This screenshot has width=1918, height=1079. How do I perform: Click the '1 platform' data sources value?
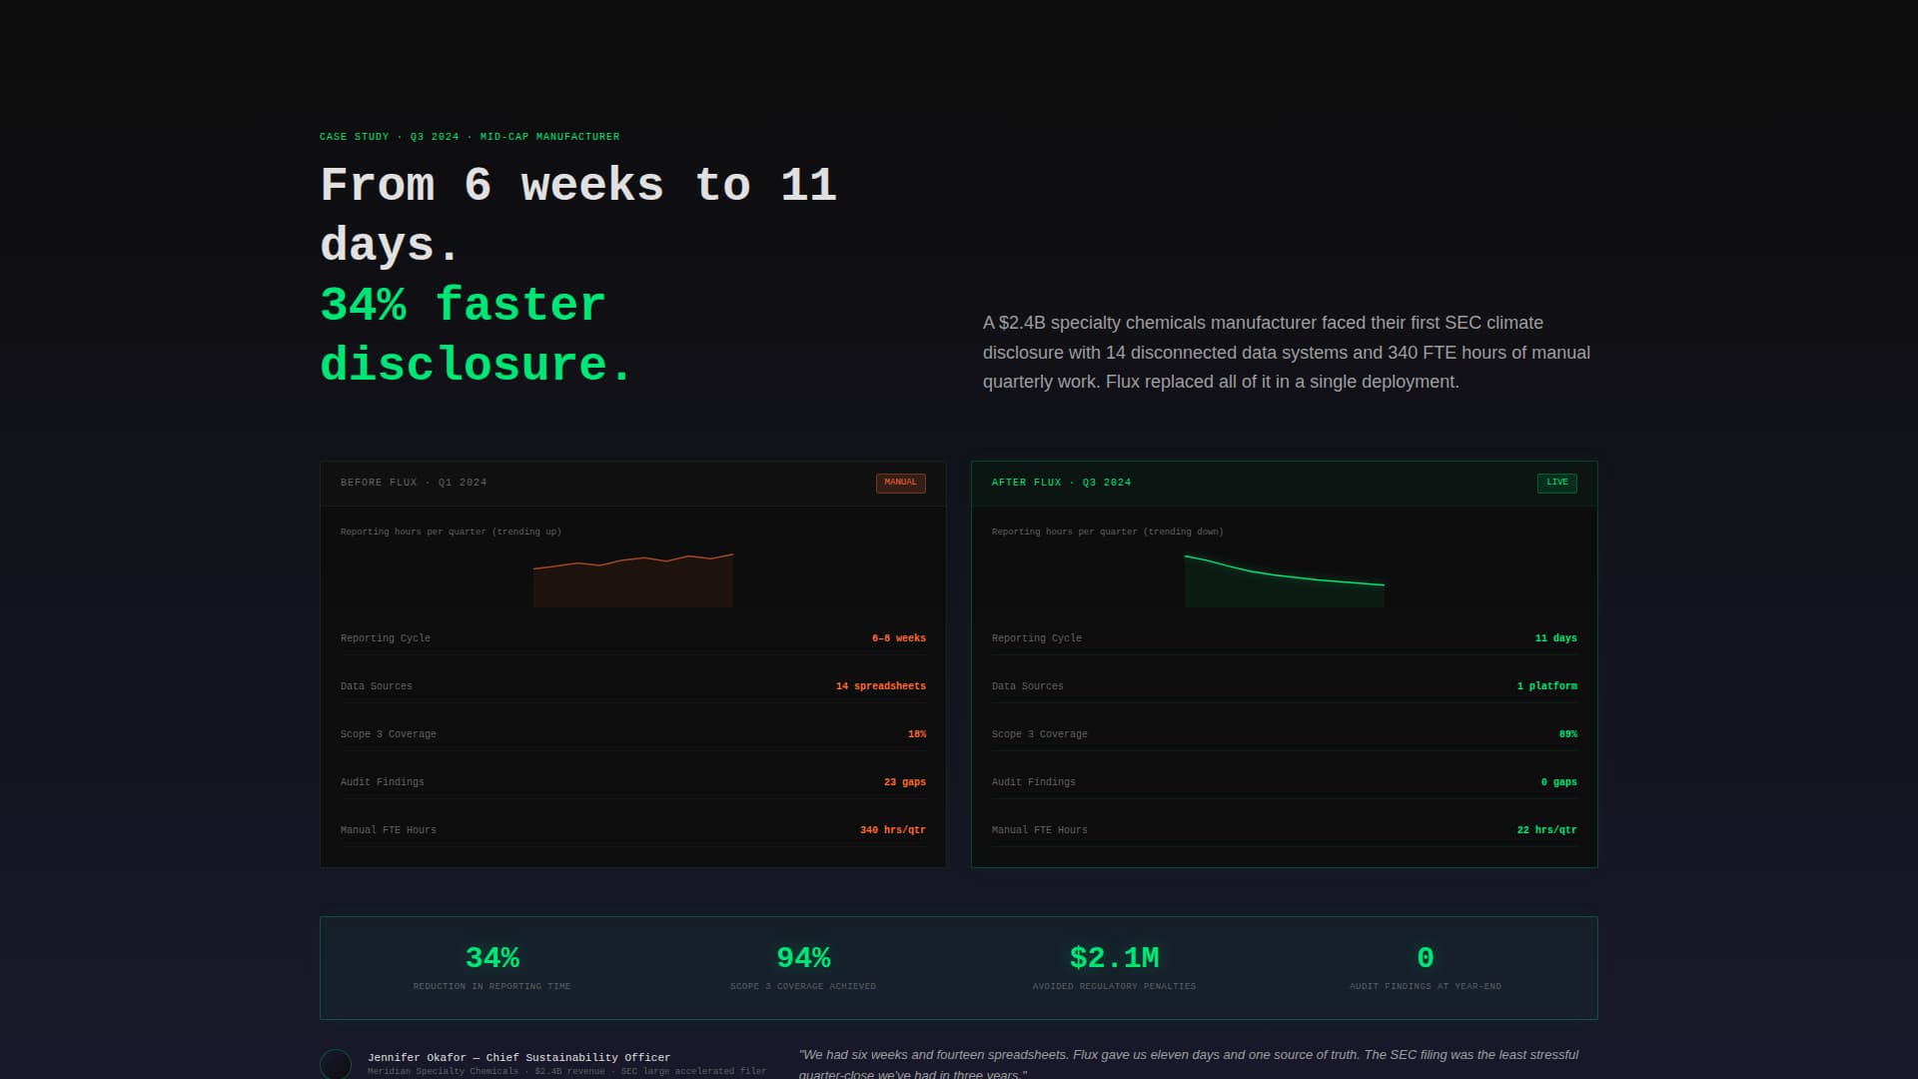(1547, 686)
